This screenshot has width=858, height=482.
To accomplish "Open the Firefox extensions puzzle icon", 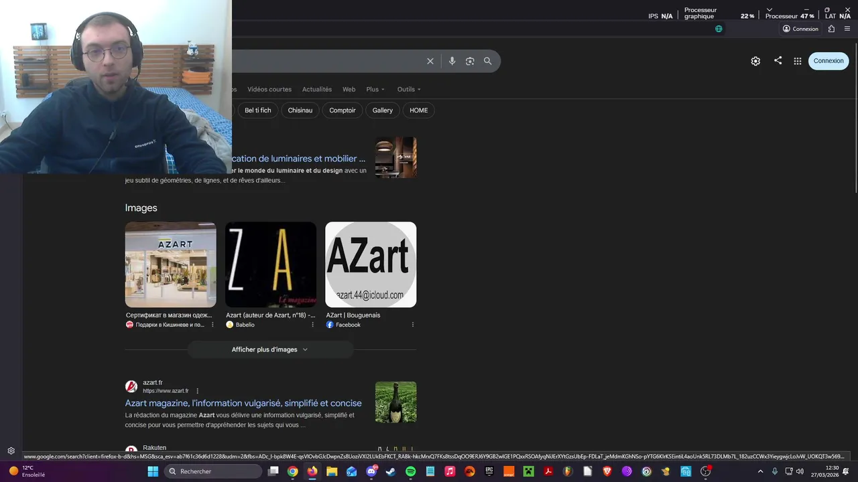I will coord(831,29).
